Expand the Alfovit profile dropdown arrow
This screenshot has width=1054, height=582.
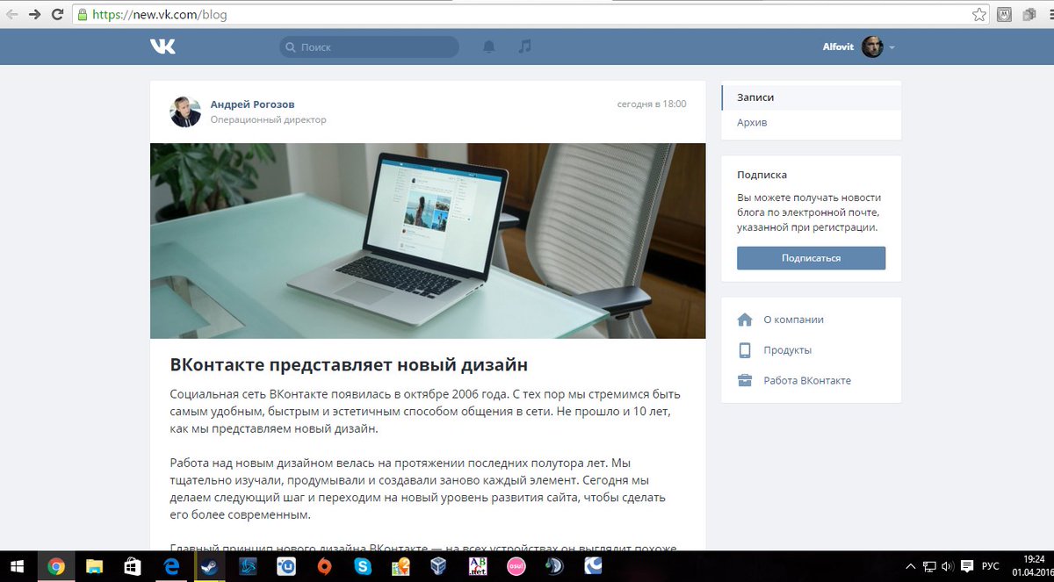892,47
